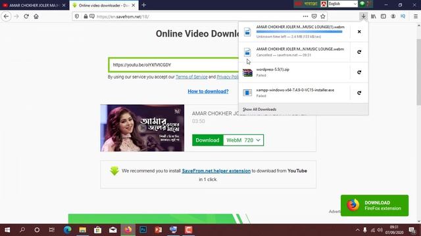This screenshot has width=421, height=236.
Task: Click the wordpress-5.5(1).zip download entry
Action: click(x=294, y=72)
